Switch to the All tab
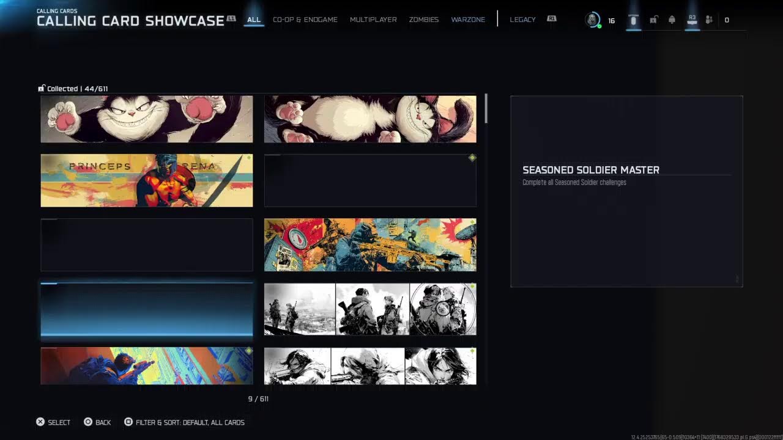783x440 pixels. [254, 20]
